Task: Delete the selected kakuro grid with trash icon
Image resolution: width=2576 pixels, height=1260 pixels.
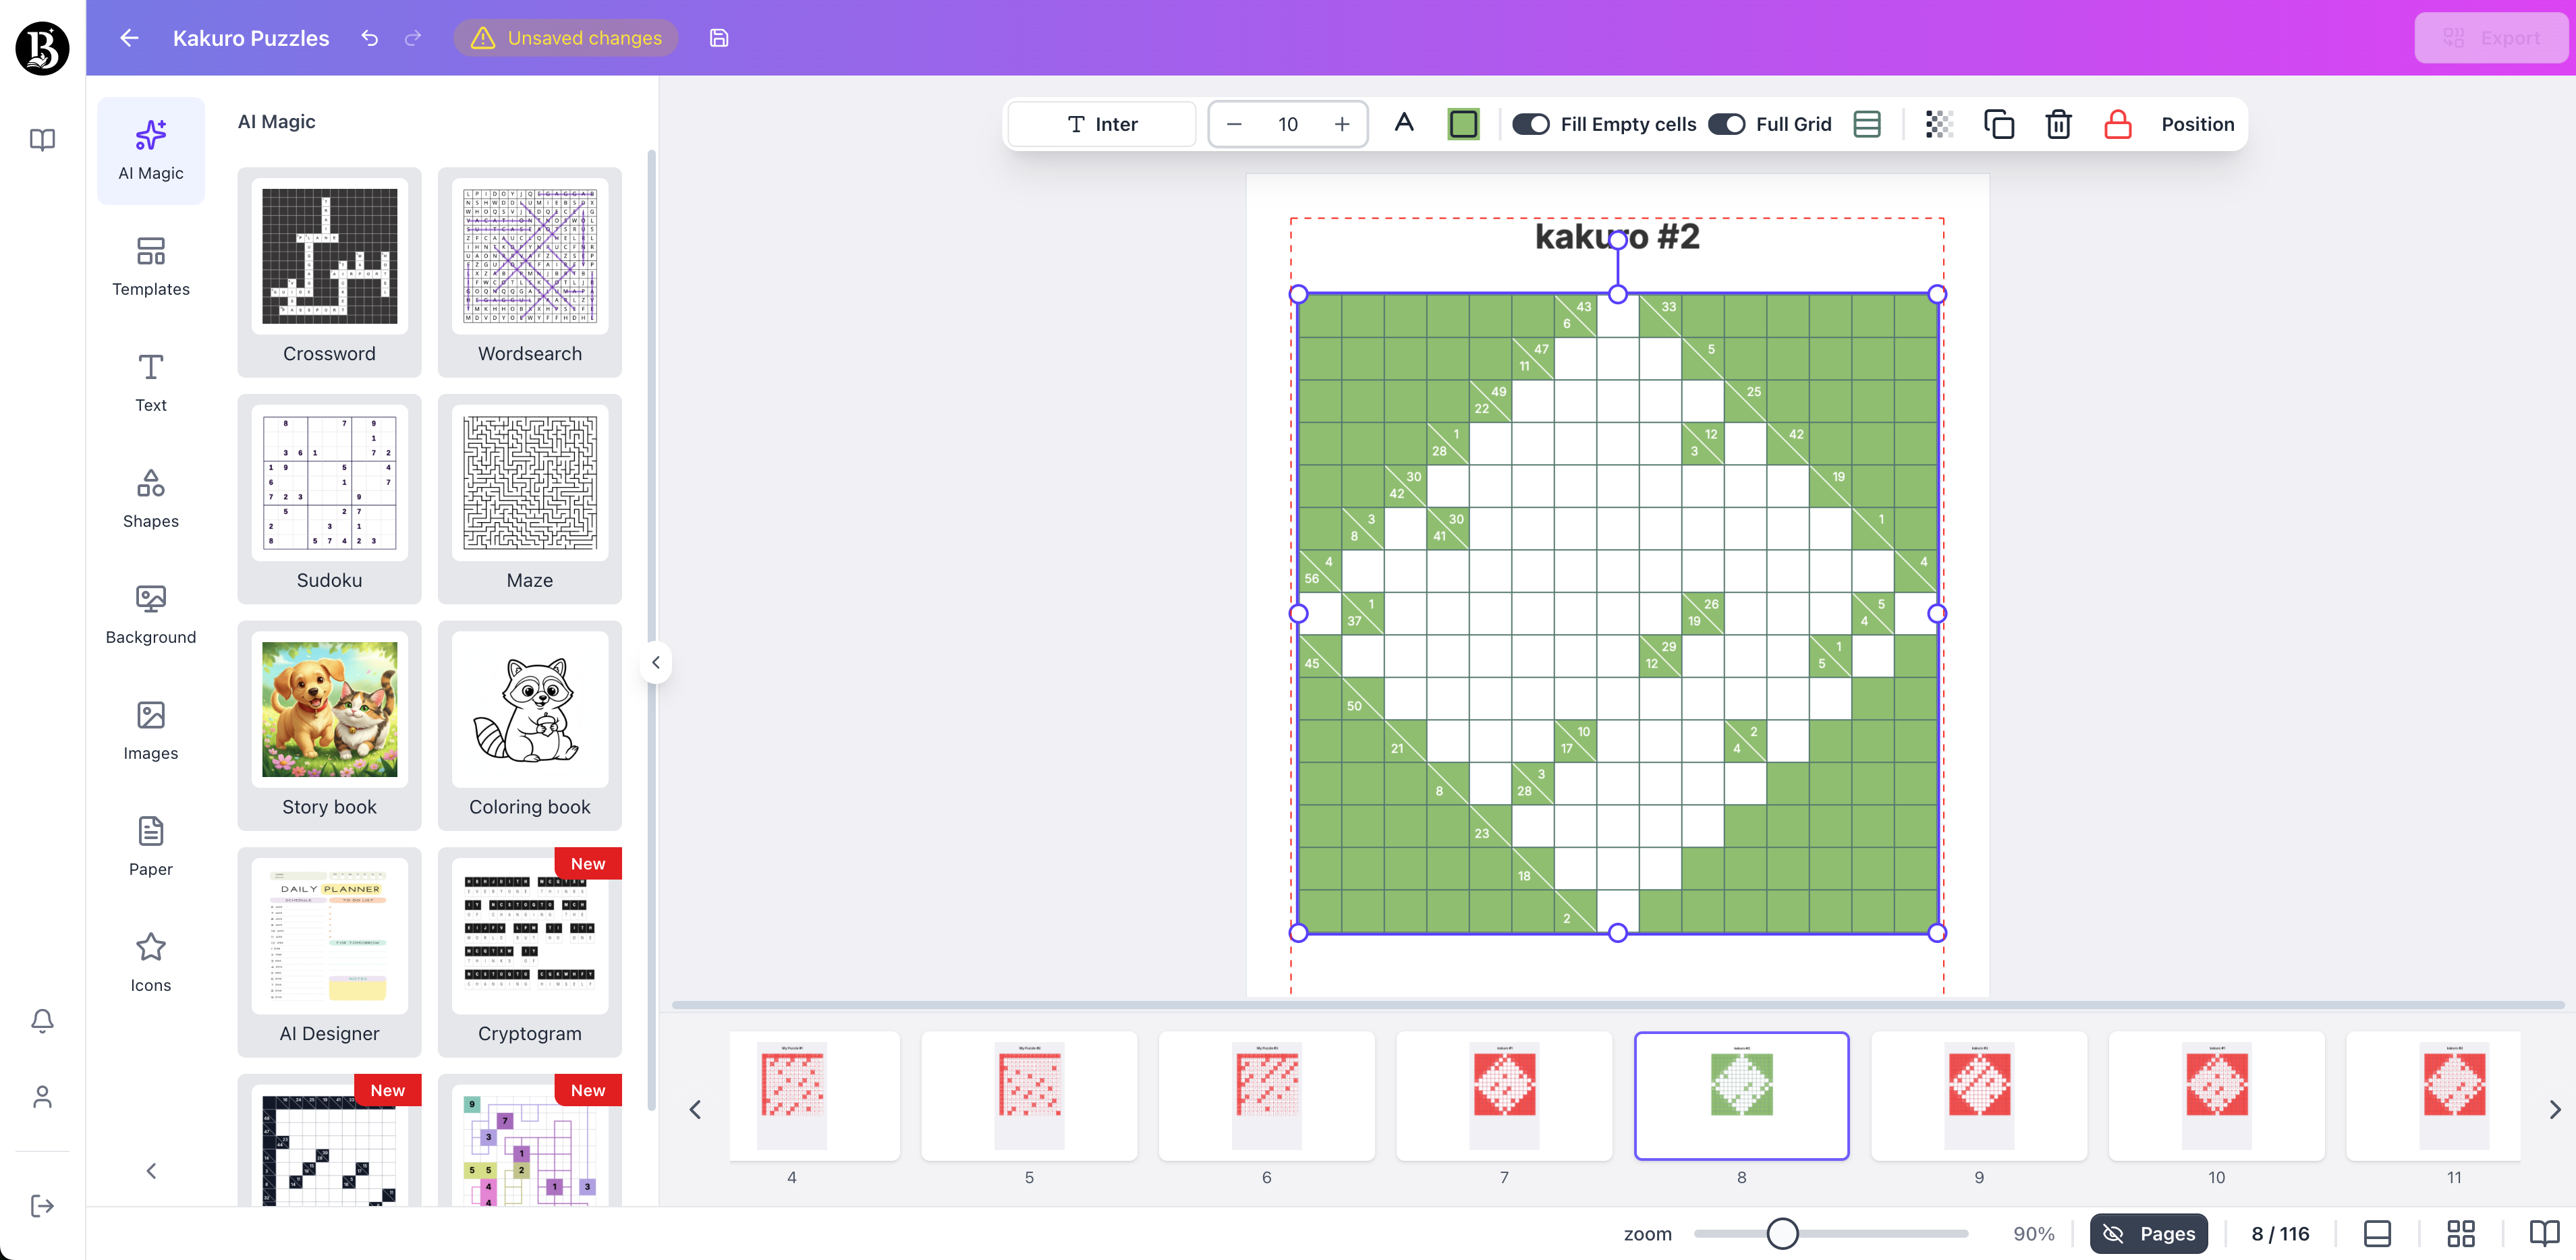Action: click(2058, 124)
